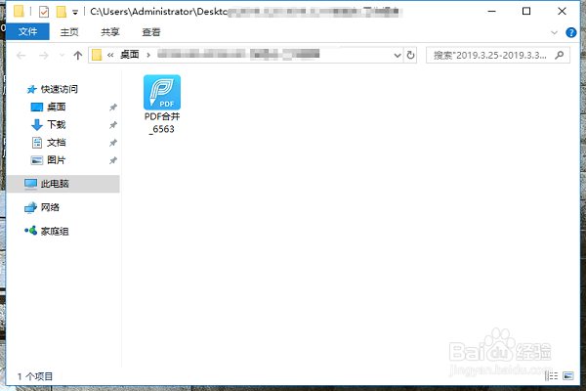The width and height of the screenshot is (586, 391).
Task: Switch to the 共享 tab
Action: click(110, 32)
